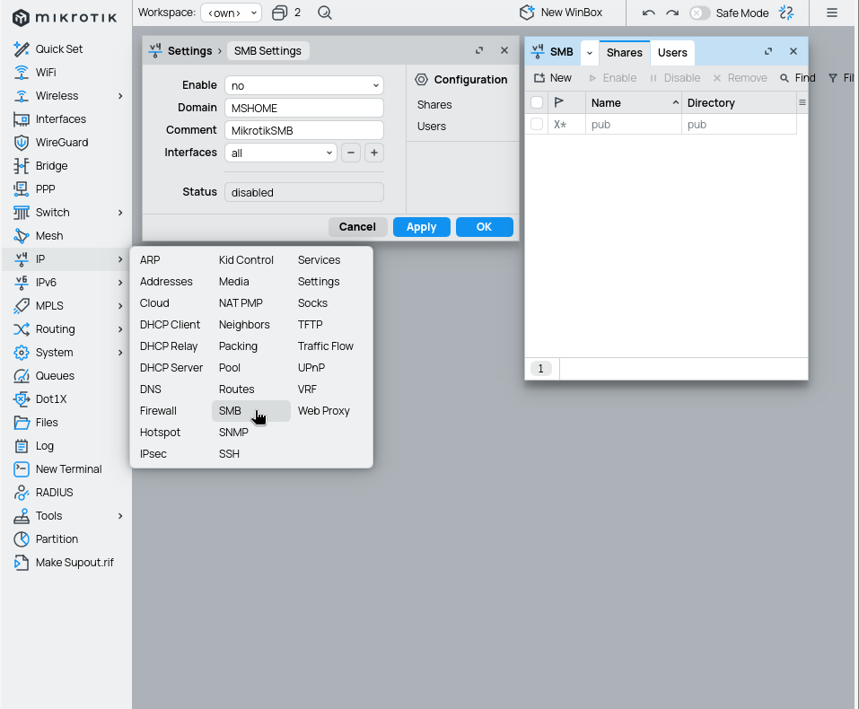Open the Mesh sidebar item

48,236
